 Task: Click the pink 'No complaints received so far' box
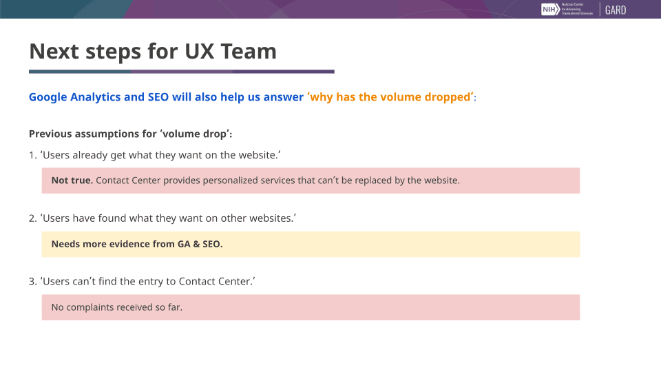click(x=311, y=307)
